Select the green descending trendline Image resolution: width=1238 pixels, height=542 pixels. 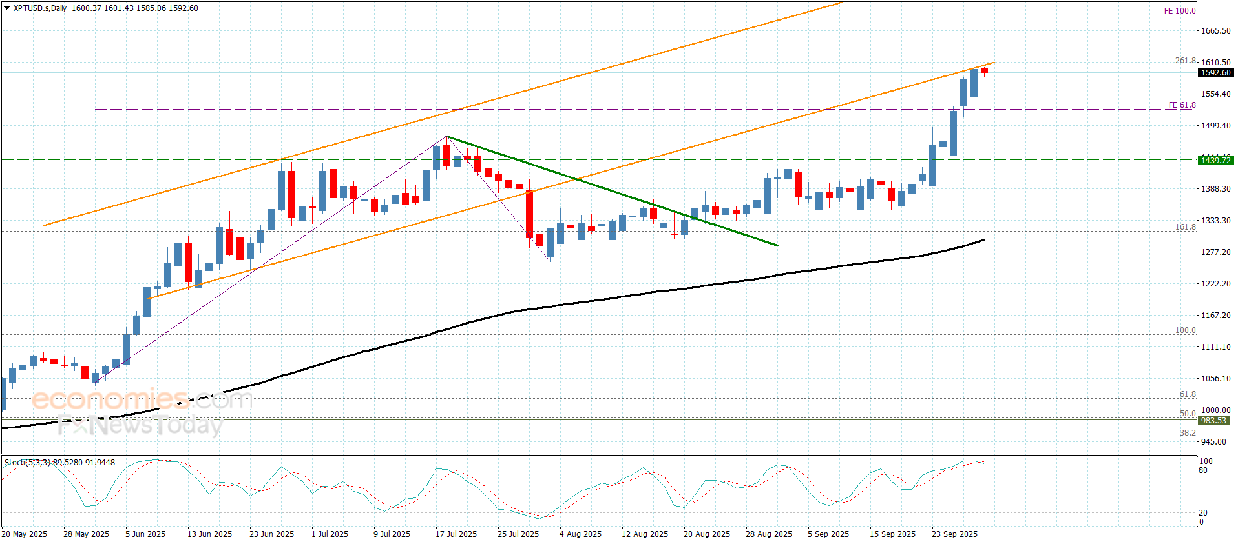point(613,191)
